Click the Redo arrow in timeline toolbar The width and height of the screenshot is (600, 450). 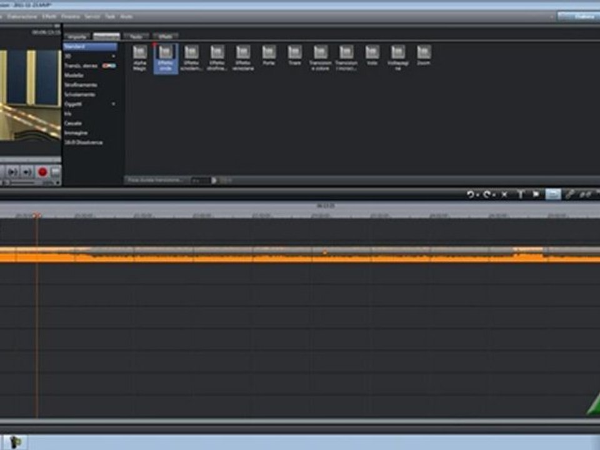tap(487, 195)
